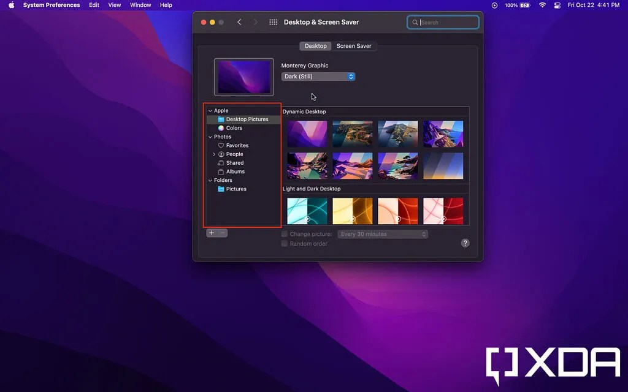Click the add folder plus button
This screenshot has height=392, width=628.
[211, 233]
